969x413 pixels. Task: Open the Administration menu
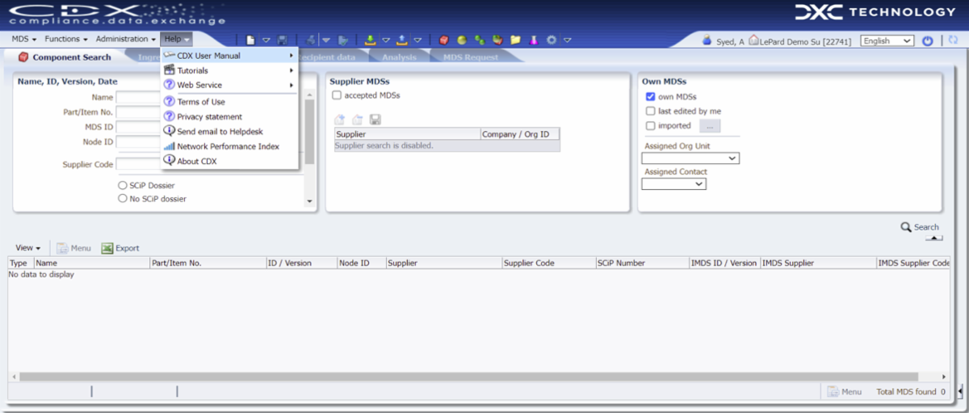coord(126,39)
